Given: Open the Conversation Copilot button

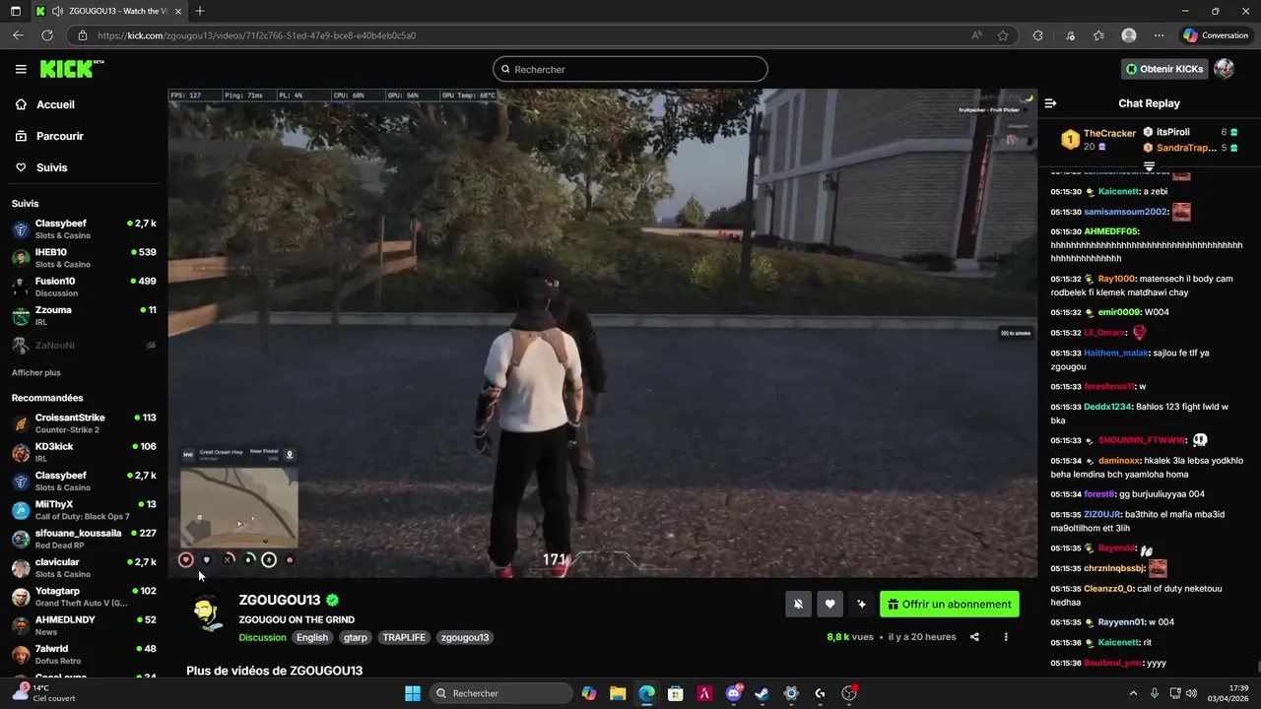Looking at the screenshot, I should 1216,35.
